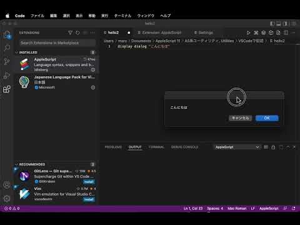Open Source Control view in activity bar

coord(7,62)
